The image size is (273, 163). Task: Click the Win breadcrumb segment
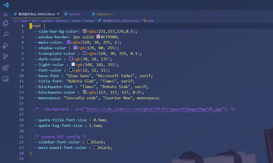(x=35, y=21)
